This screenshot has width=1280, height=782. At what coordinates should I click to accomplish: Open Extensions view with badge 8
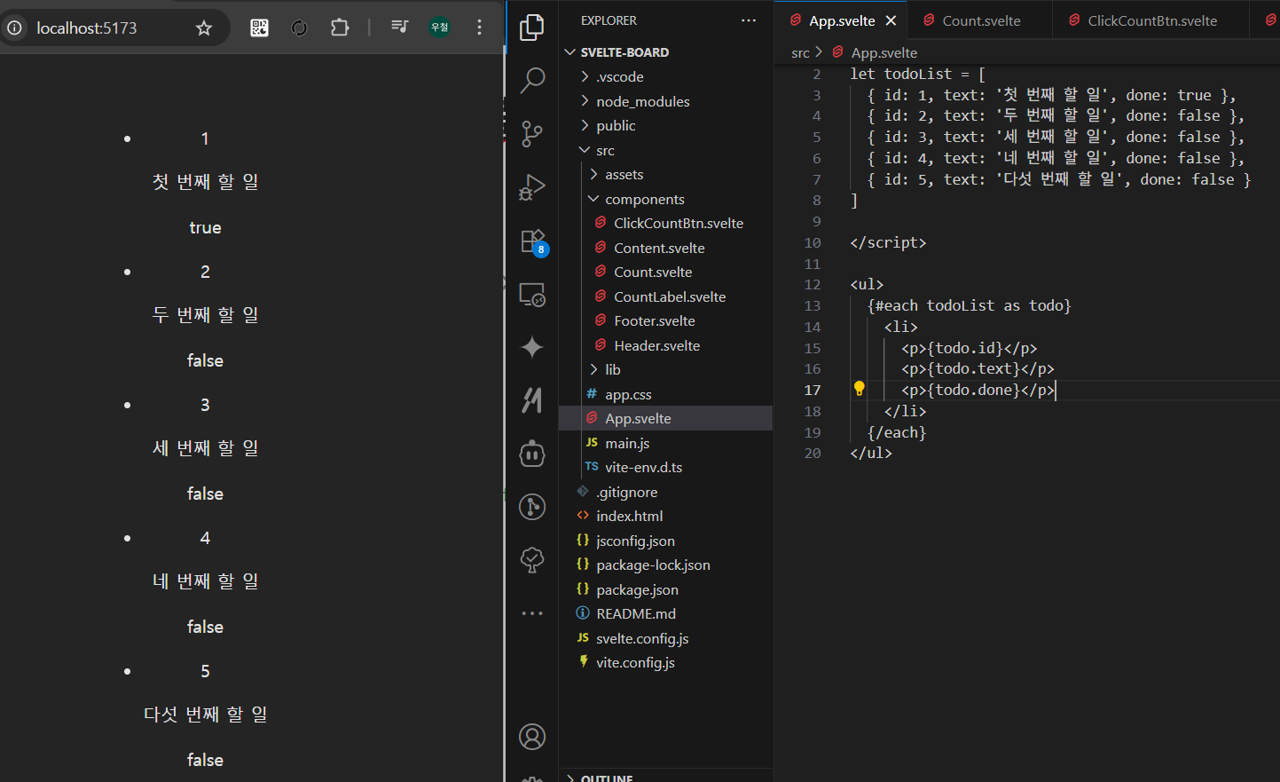pyautogui.click(x=533, y=241)
